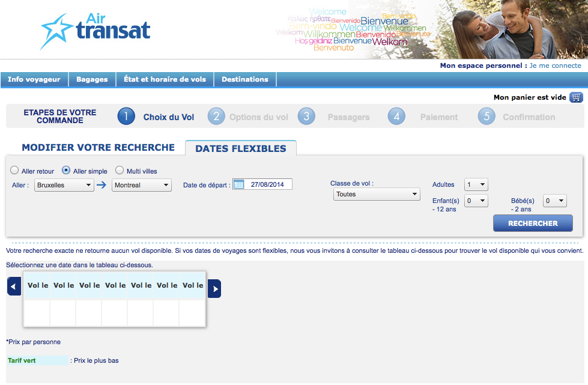The width and height of the screenshot is (588, 385).
Task: Click the step 2 circle icon
Action: [x=216, y=117]
